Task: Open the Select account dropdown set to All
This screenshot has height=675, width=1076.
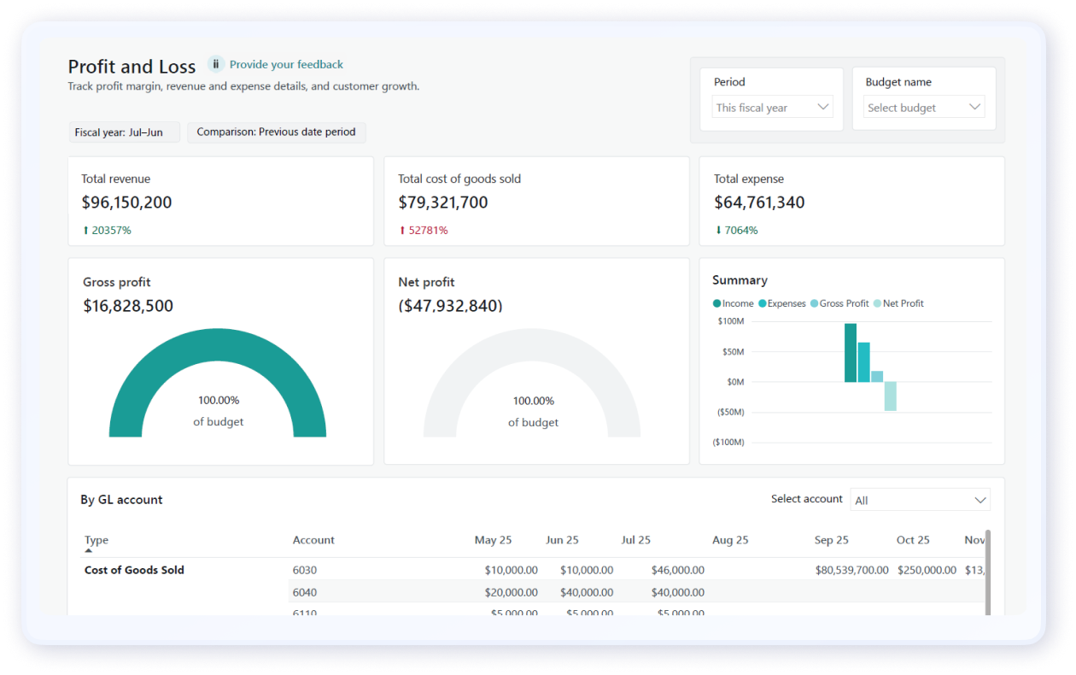Action: click(920, 500)
